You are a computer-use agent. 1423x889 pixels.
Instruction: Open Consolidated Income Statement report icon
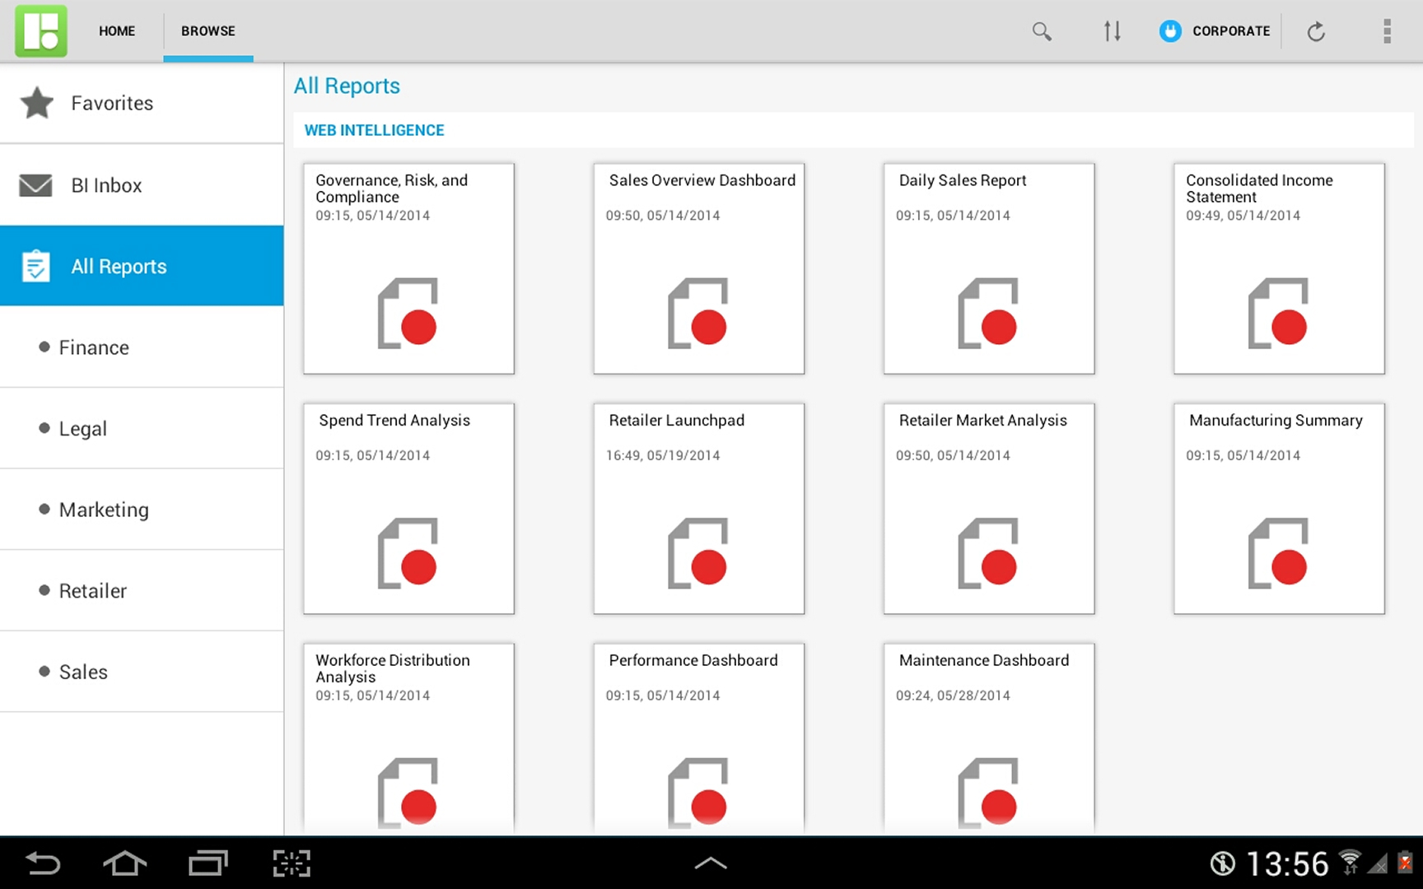[1278, 314]
